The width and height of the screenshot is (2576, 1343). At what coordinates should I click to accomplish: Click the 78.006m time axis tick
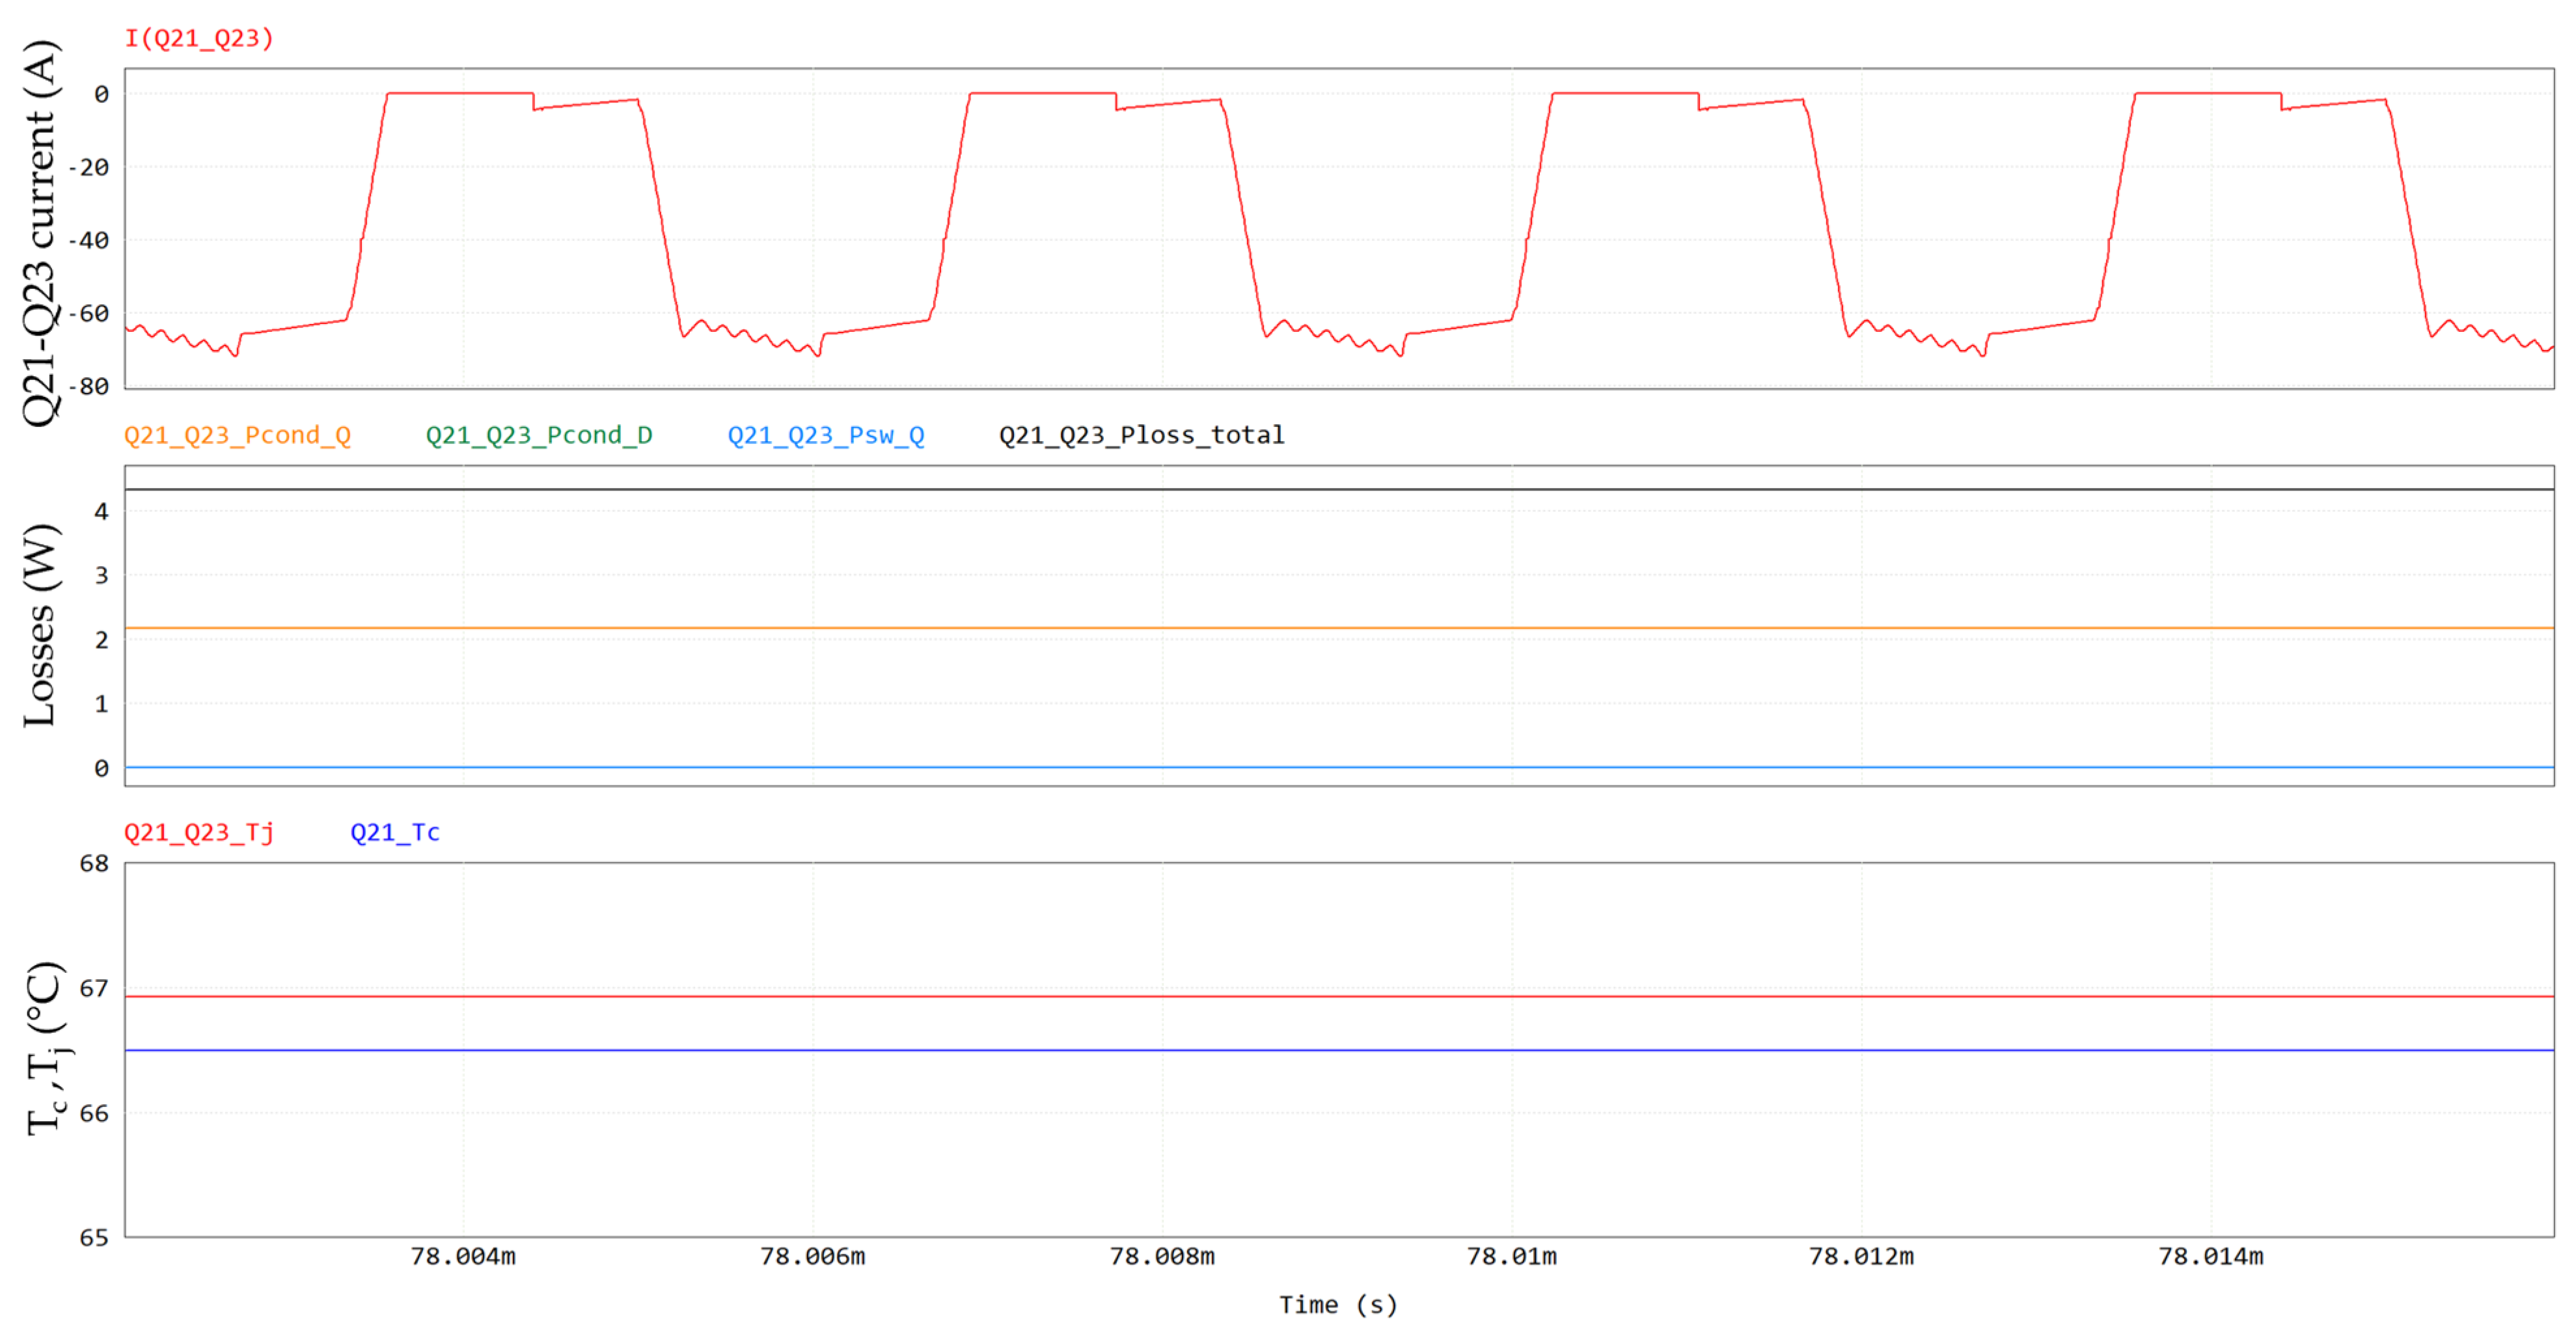812,1256
